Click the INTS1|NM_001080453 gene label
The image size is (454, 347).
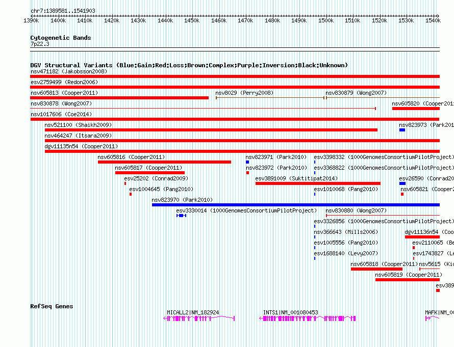pos(290,312)
